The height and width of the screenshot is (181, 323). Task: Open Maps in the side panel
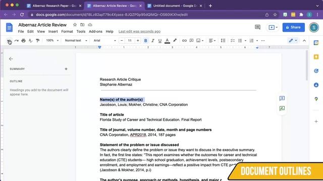click(x=316, y=99)
